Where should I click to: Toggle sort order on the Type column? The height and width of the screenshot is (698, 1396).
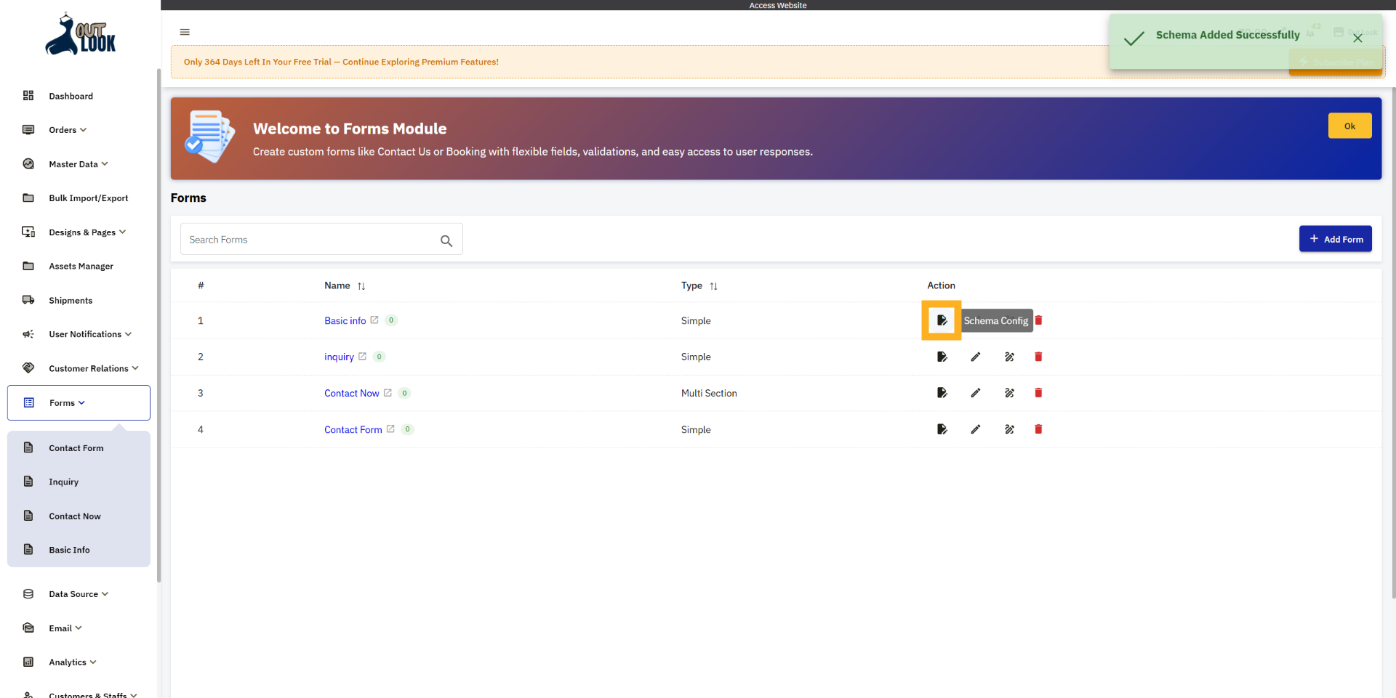[x=714, y=285]
